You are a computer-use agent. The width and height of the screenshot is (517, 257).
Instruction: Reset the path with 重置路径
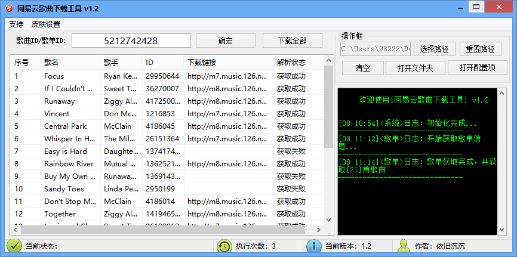coord(480,49)
